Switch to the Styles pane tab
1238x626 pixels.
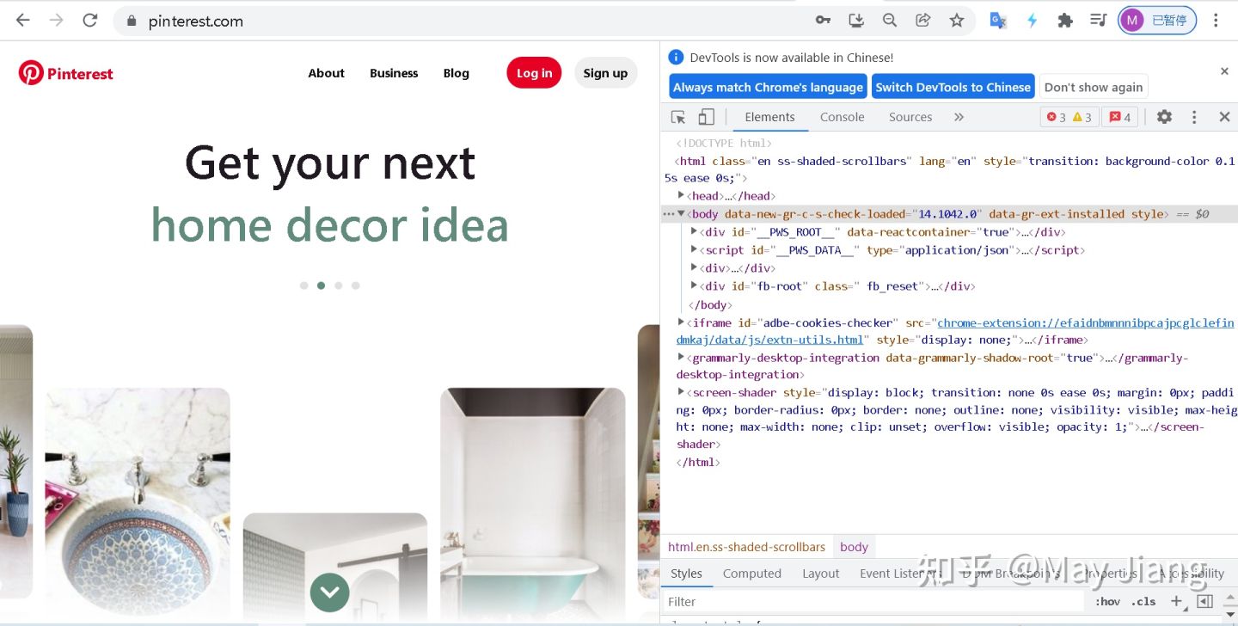[x=686, y=574]
